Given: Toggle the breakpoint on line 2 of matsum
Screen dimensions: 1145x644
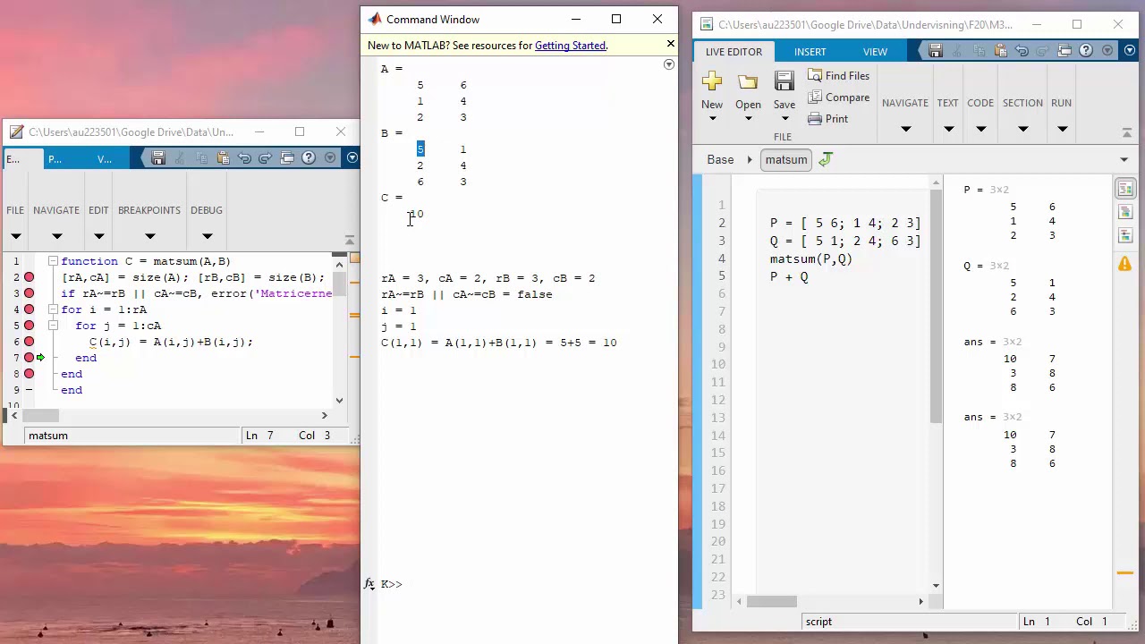Looking at the screenshot, I should (29, 277).
